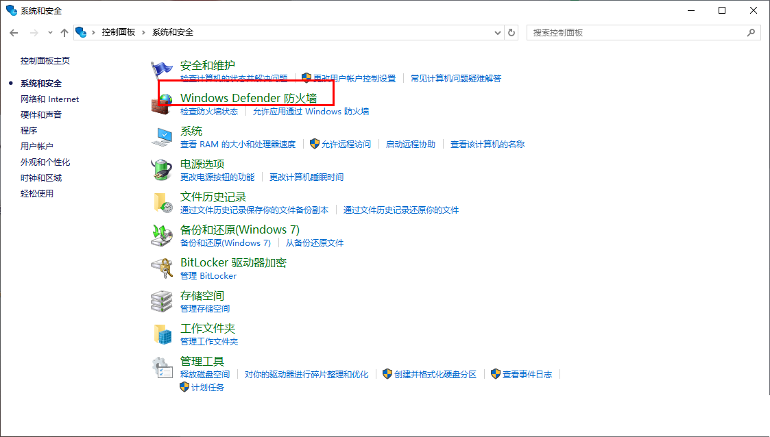Screen dimensions: 770x437
Task: Expand the chevron after 控制面板 in breadcrumb
Action: tap(143, 32)
